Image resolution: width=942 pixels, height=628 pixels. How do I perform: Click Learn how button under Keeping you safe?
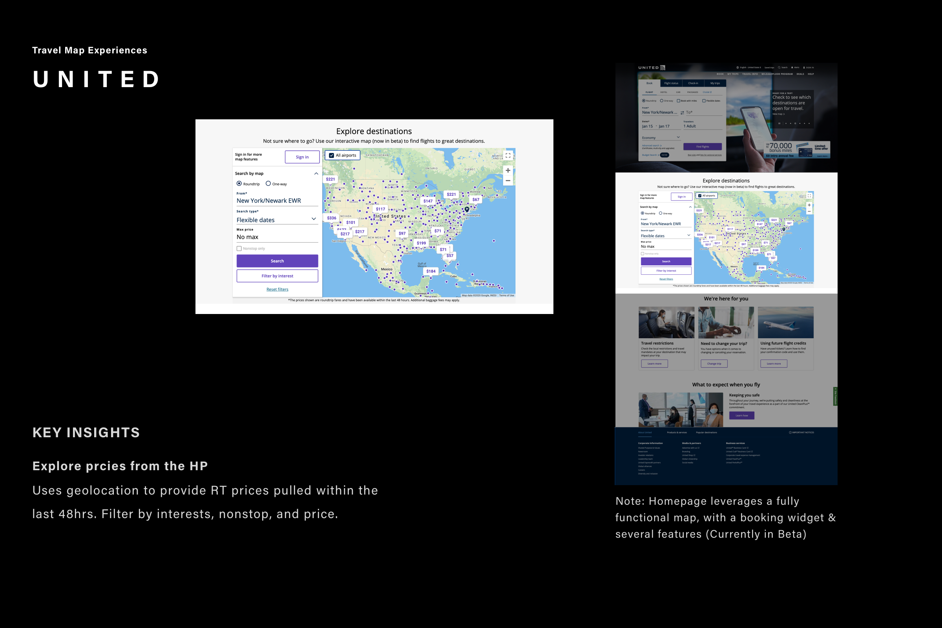[742, 416]
